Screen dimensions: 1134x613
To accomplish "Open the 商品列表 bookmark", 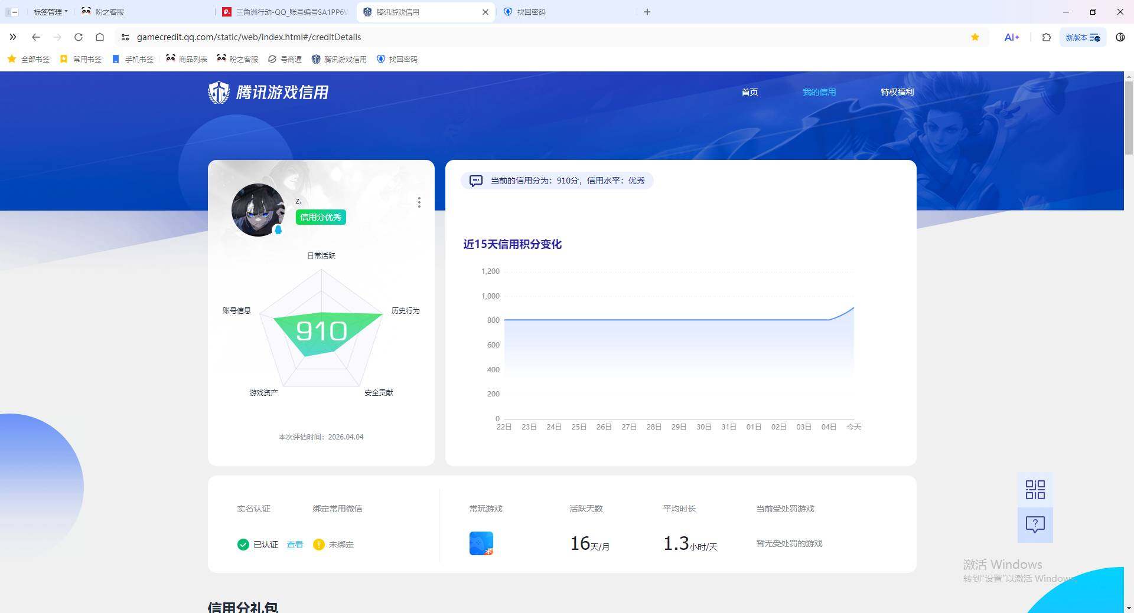I will (x=187, y=59).
